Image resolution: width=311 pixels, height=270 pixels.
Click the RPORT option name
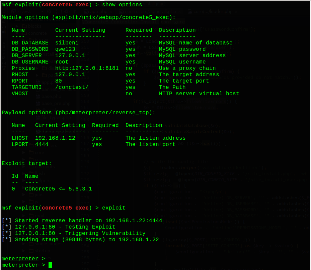(20, 81)
